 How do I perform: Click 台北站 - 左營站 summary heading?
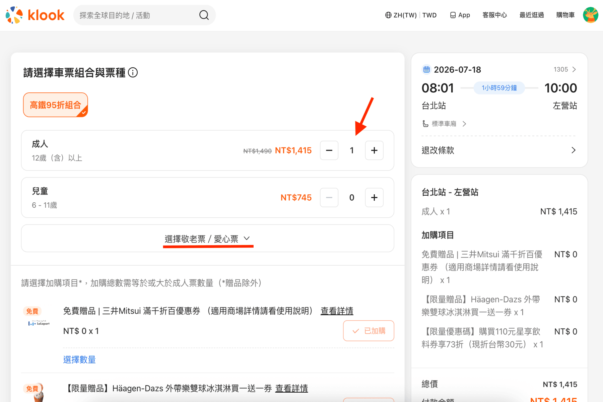pyautogui.click(x=450, y=192)
